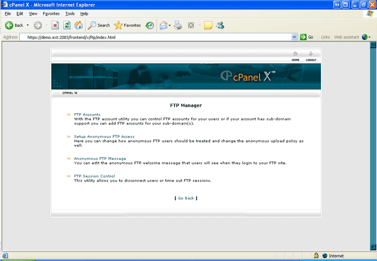Click the yellow note toolbar icon
377x261 pixels.
tap(208, 25)
